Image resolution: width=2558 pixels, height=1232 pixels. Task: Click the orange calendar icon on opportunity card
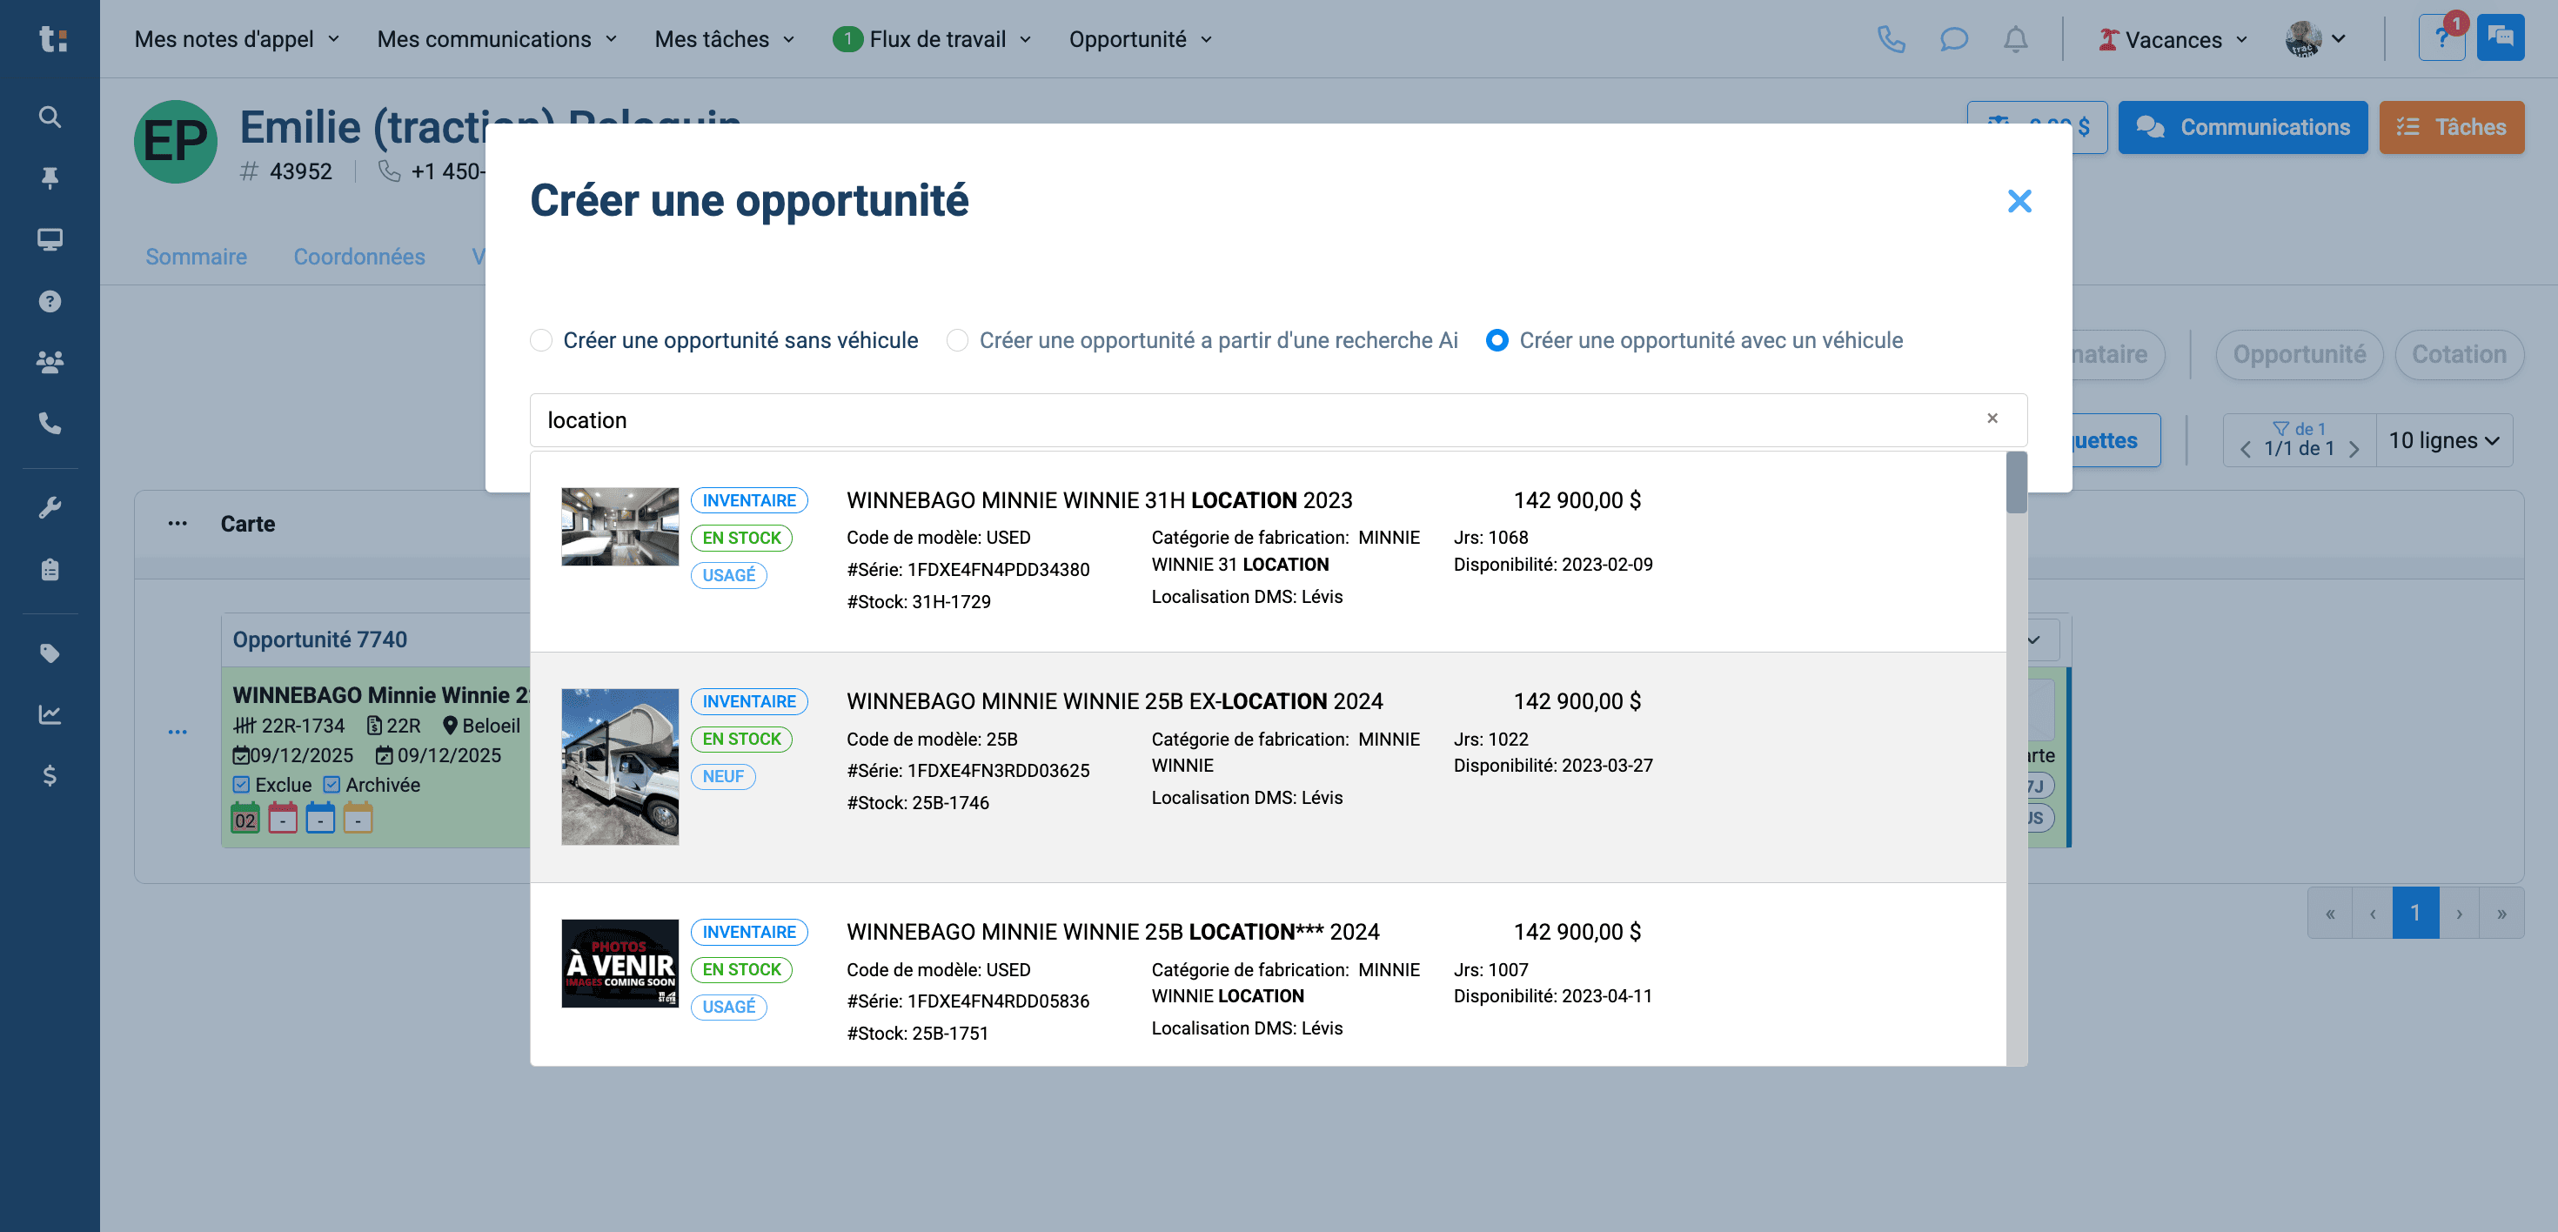(358, 818)
